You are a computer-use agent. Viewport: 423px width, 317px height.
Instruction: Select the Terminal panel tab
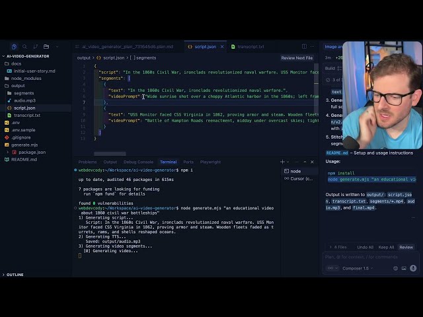169,162
